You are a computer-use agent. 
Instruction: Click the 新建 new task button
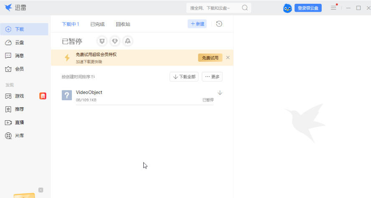coord(197,24)
